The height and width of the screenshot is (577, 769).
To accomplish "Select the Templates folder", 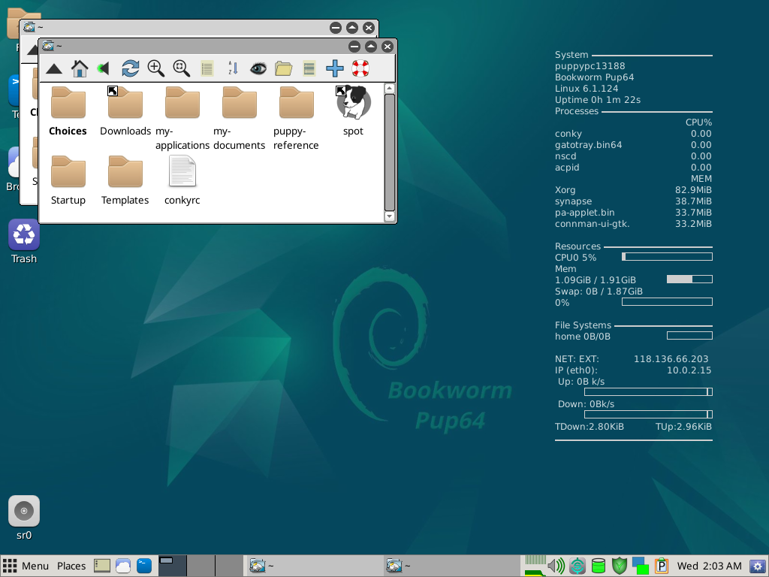I will (x=125, y=180).
